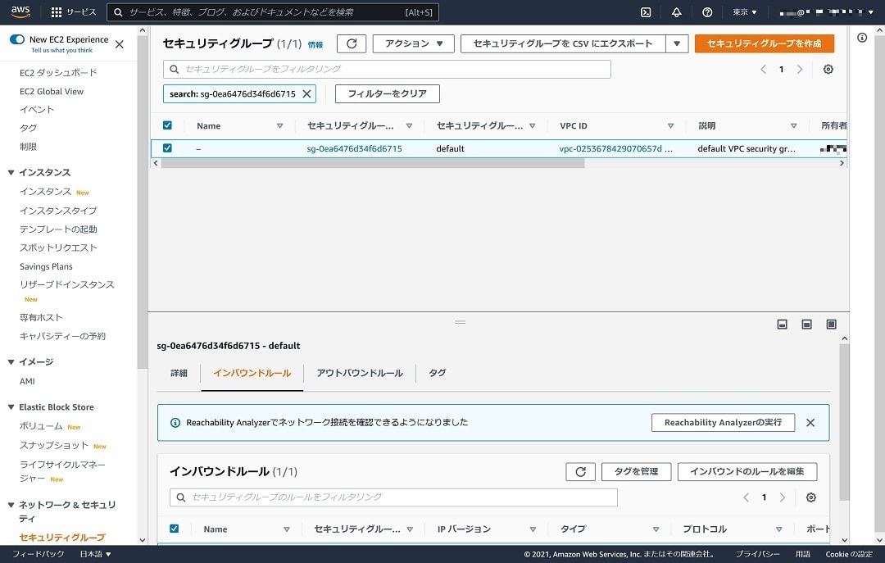Click フィルターをクリア button
This screenshot has height=563, width=885.
387,93
